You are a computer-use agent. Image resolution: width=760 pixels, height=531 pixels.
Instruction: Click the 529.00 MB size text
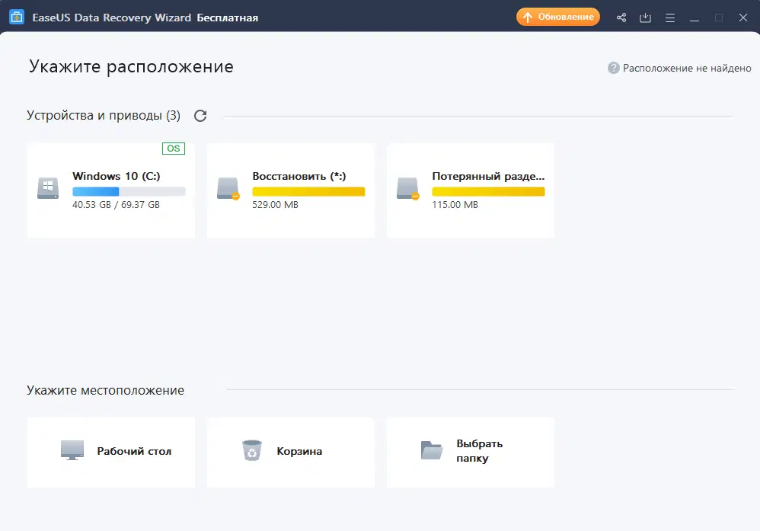click(276, 205)
